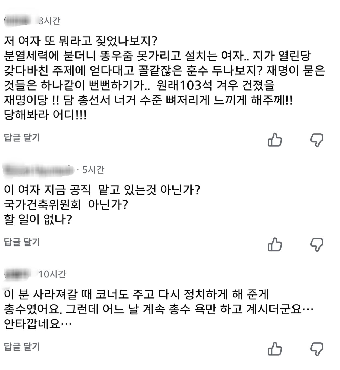Open the blurred username beside 10시간
This screenshot has width=340, height=370.
(x=18, y=274)
